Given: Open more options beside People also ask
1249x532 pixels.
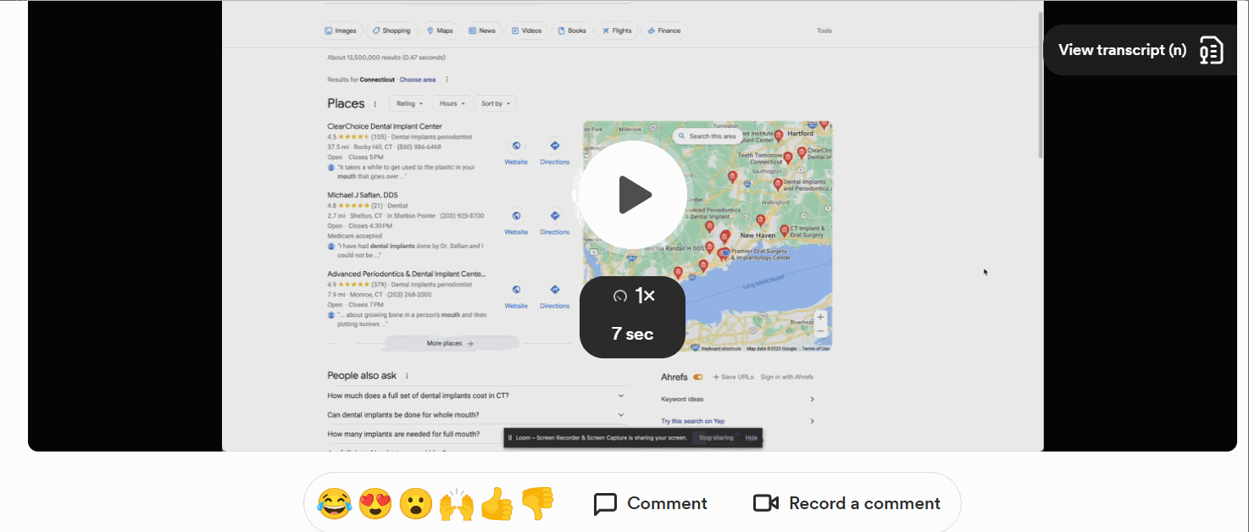Looking at the screenshot, I should click(407, 376).
